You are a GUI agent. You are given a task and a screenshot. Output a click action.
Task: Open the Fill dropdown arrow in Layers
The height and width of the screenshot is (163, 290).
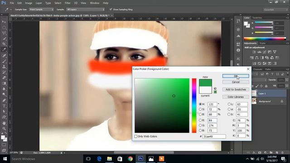(287, 86)
